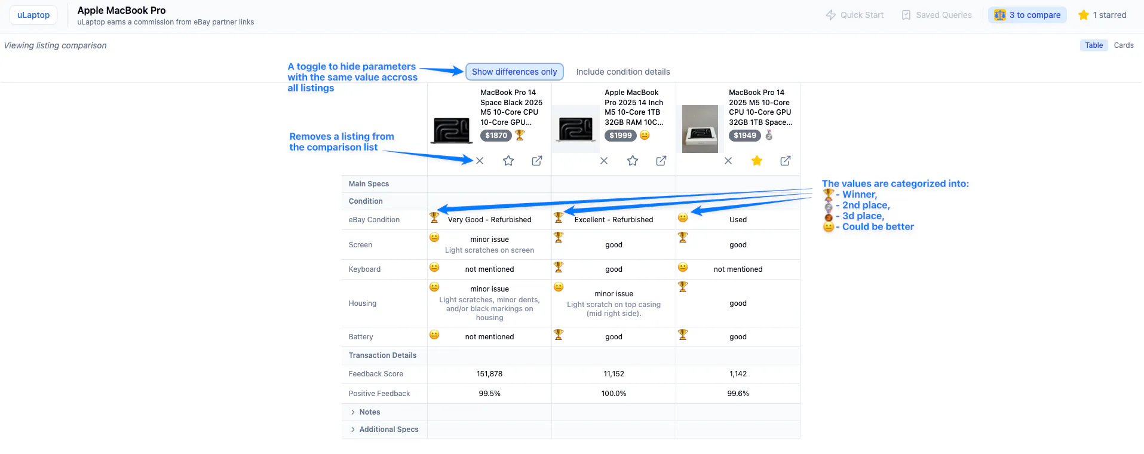Click the $1870 listing laptop thumbnail
This screenshot has height=454, width=1144.
[452, 130]
